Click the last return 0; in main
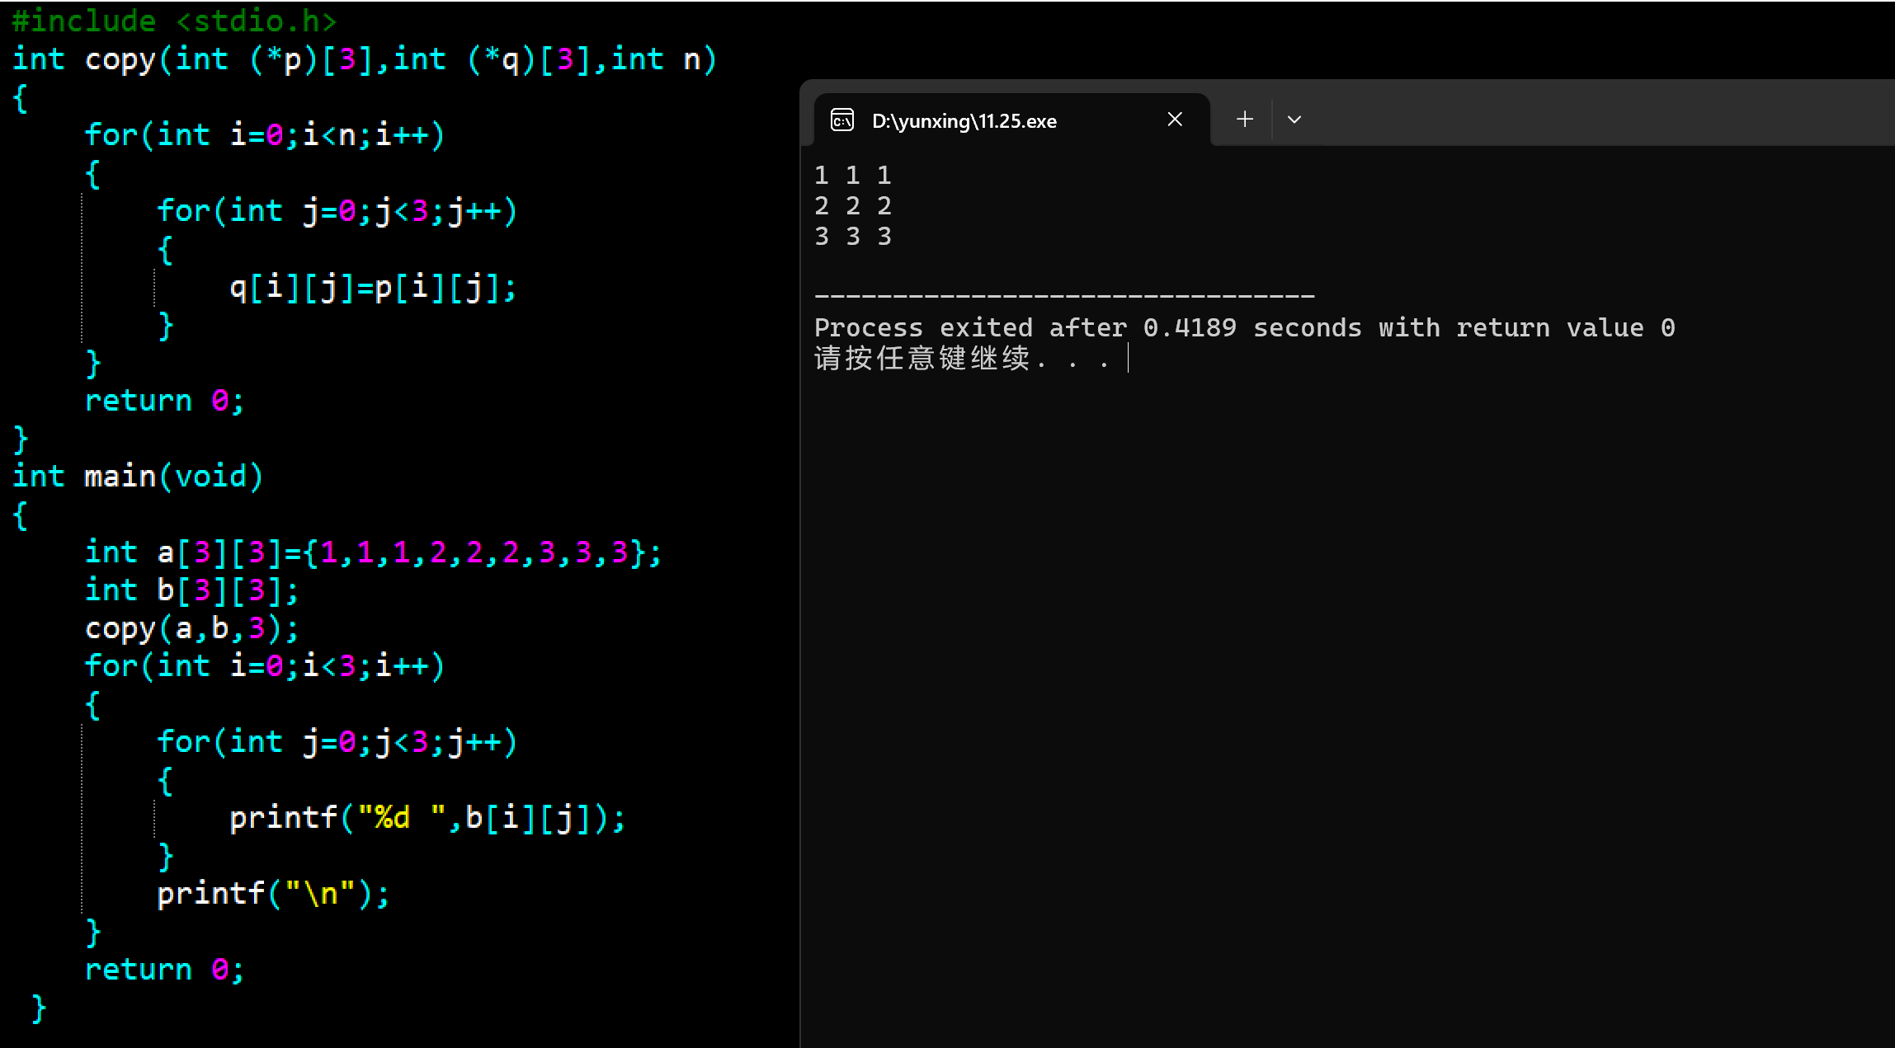This screenshot has height=1048, width=1895. (164, 970)
